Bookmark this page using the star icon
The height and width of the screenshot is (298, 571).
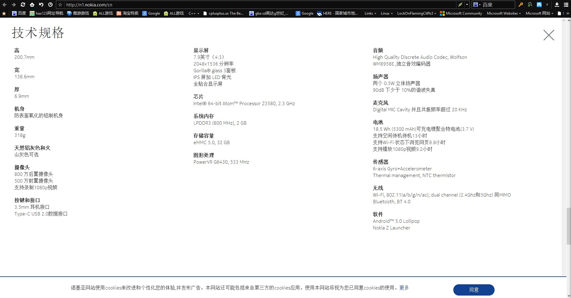[x=60, y=5]
